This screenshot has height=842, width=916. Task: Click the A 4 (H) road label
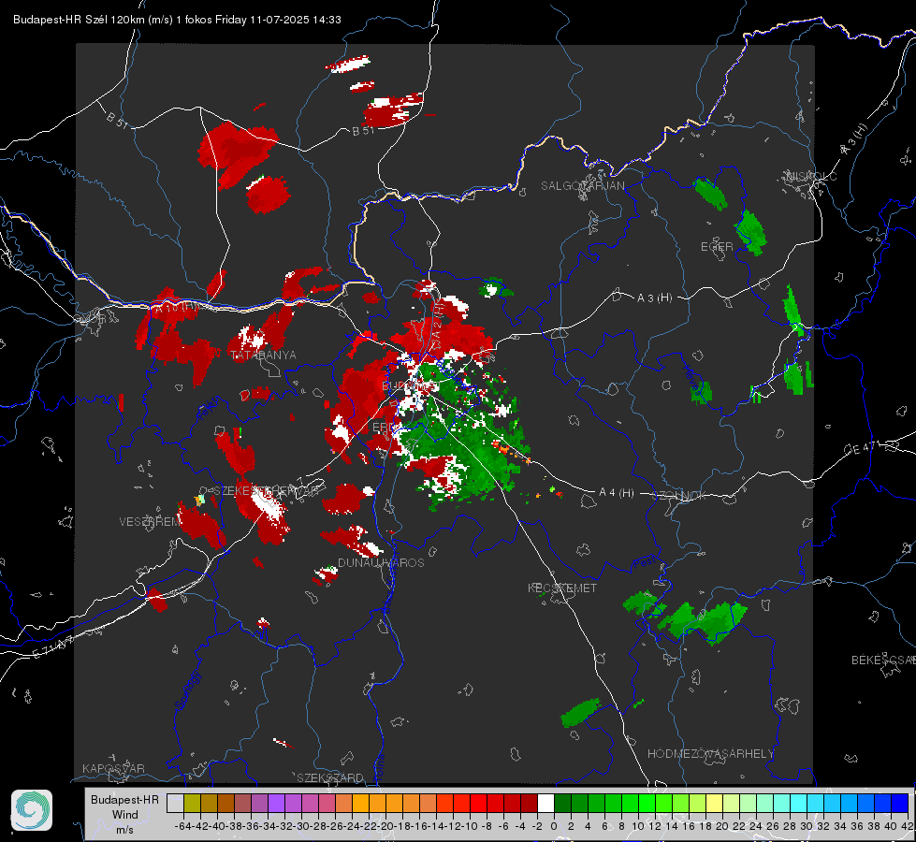pyautogui.click(x=617, y=493)
